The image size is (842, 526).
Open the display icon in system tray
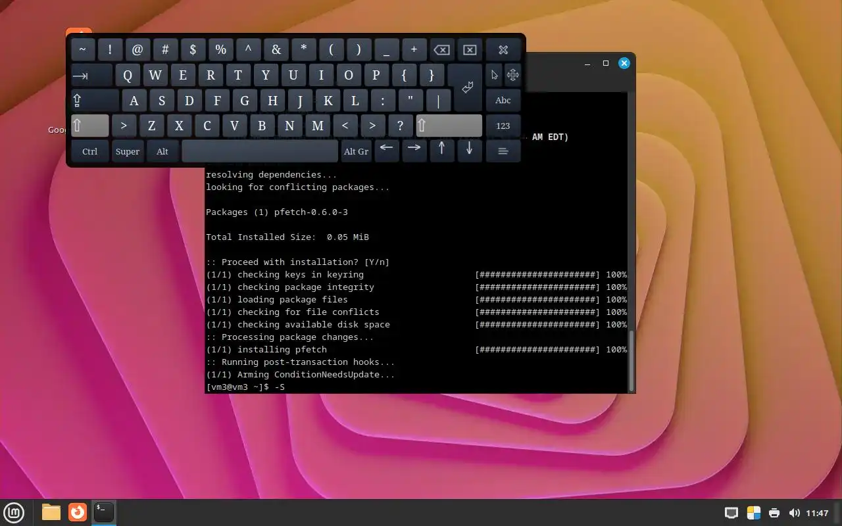(731, 513)
